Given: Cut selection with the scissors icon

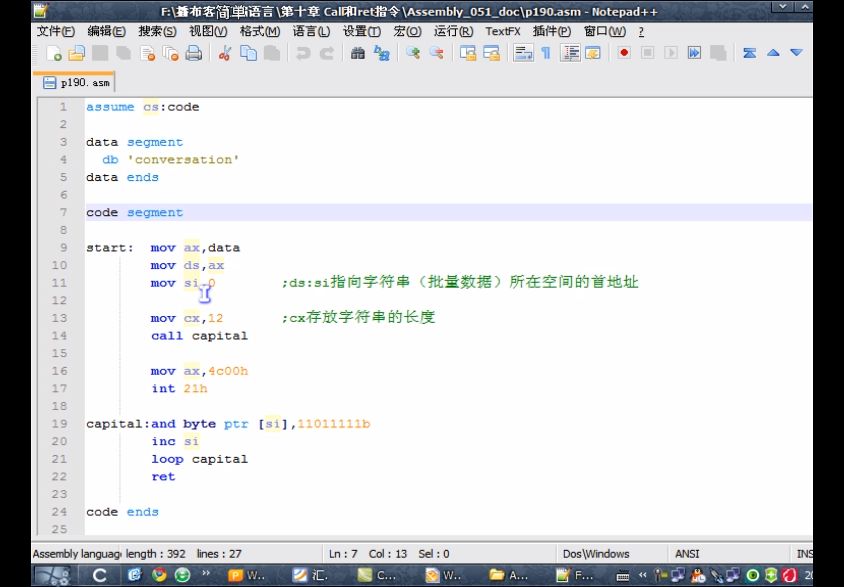Looking at the screenshot, I should 225,53.
